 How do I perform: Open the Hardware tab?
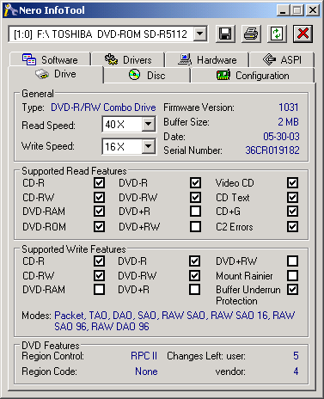207,59
